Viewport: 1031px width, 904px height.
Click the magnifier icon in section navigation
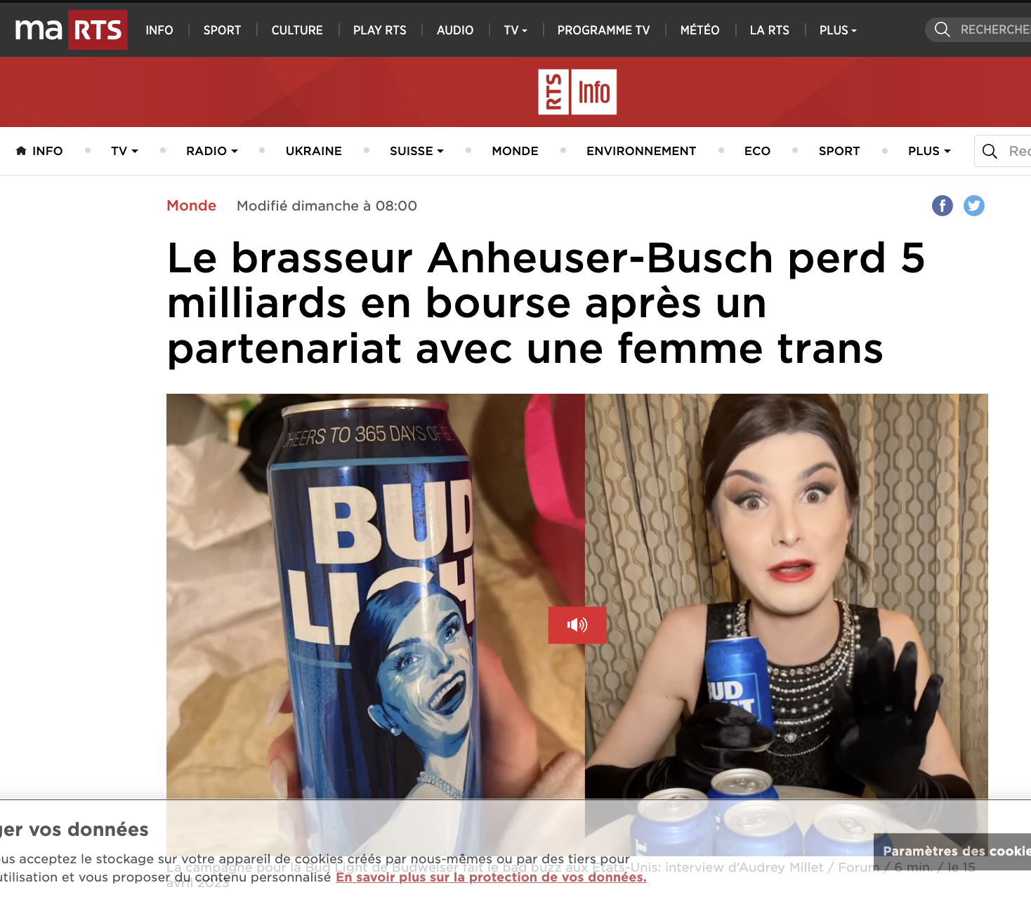[990, 151]
